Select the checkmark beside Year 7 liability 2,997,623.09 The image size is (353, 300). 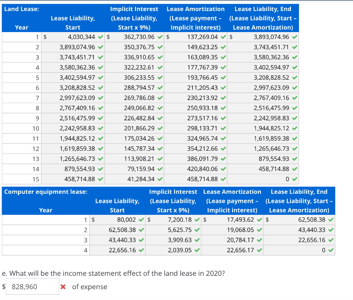(x=100, y=98)
